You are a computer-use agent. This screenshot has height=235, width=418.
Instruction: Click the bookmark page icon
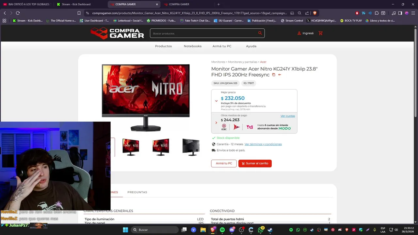point(79,13)
